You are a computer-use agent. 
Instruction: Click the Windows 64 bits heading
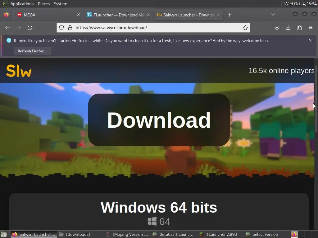tap(159, 207)
